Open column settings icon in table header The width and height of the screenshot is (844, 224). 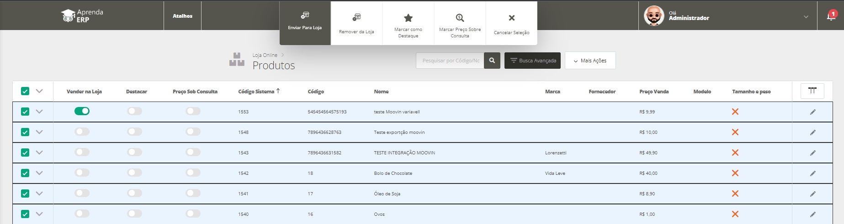click(812, 91)
